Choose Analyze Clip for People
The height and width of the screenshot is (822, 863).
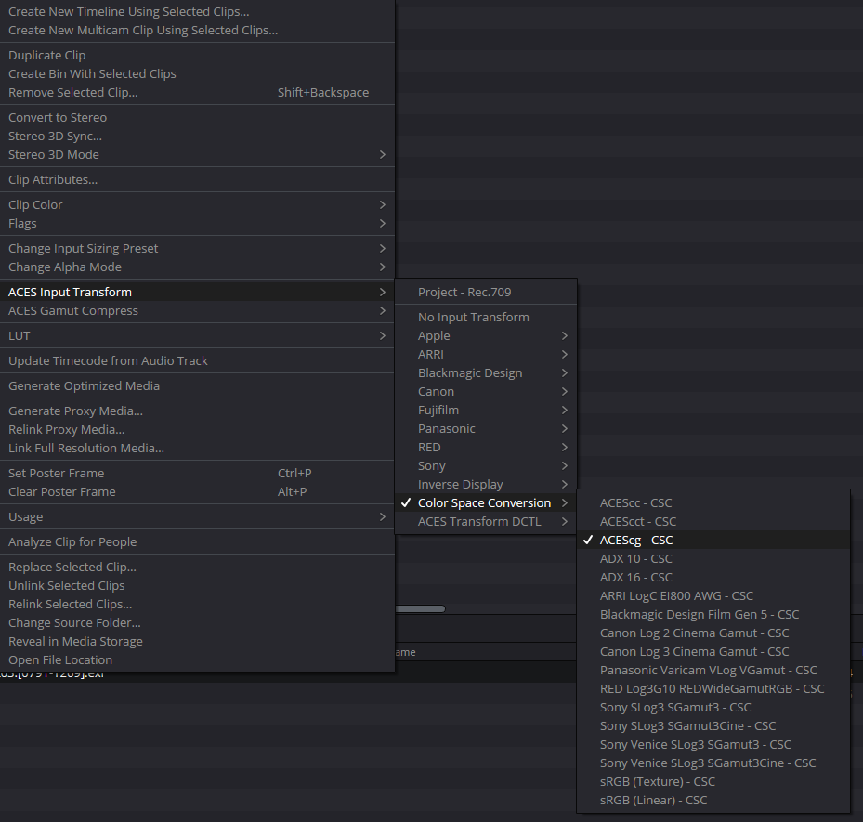click(72, 541)
